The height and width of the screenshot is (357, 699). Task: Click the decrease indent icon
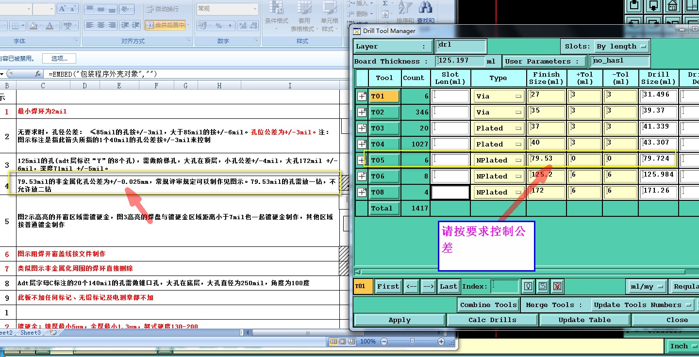(x=124, y=25)
